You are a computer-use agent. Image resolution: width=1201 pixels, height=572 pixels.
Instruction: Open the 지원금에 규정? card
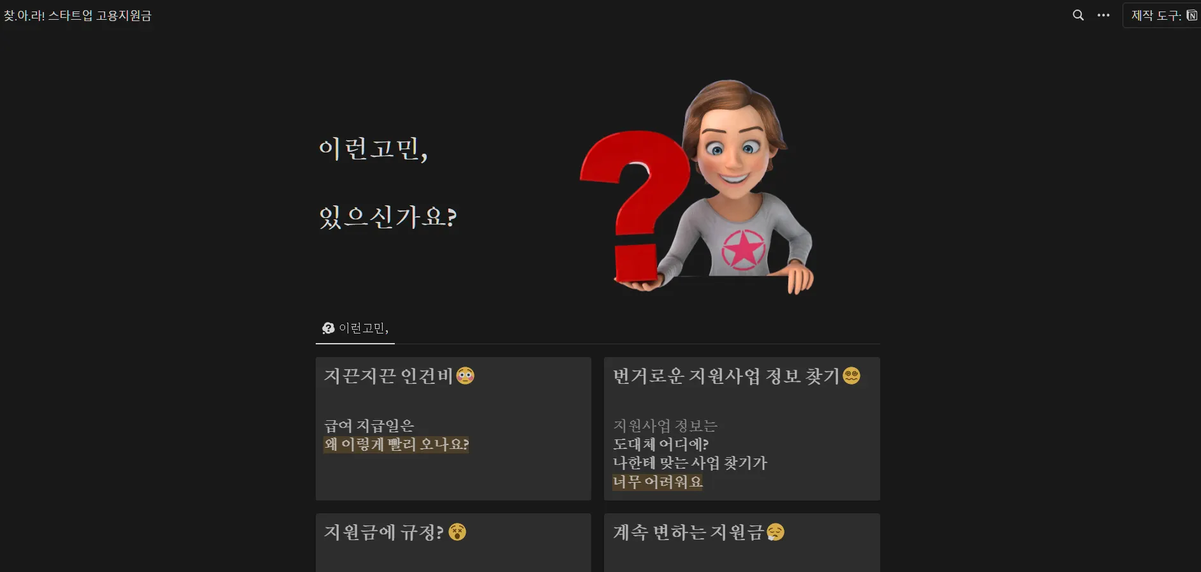(453, 543)
